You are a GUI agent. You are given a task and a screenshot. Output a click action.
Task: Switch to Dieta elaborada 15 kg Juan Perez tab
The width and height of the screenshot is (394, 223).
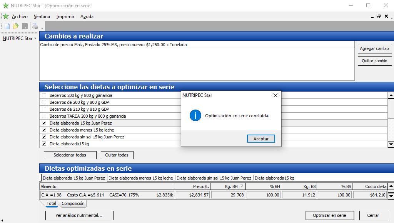tap(74, 178)
